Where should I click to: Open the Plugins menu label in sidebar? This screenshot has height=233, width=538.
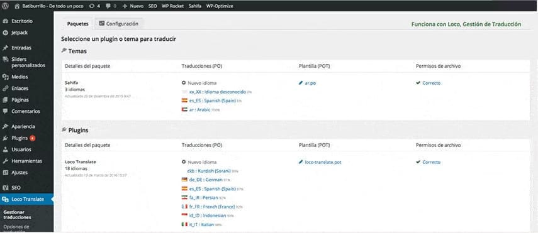point(20,138)
